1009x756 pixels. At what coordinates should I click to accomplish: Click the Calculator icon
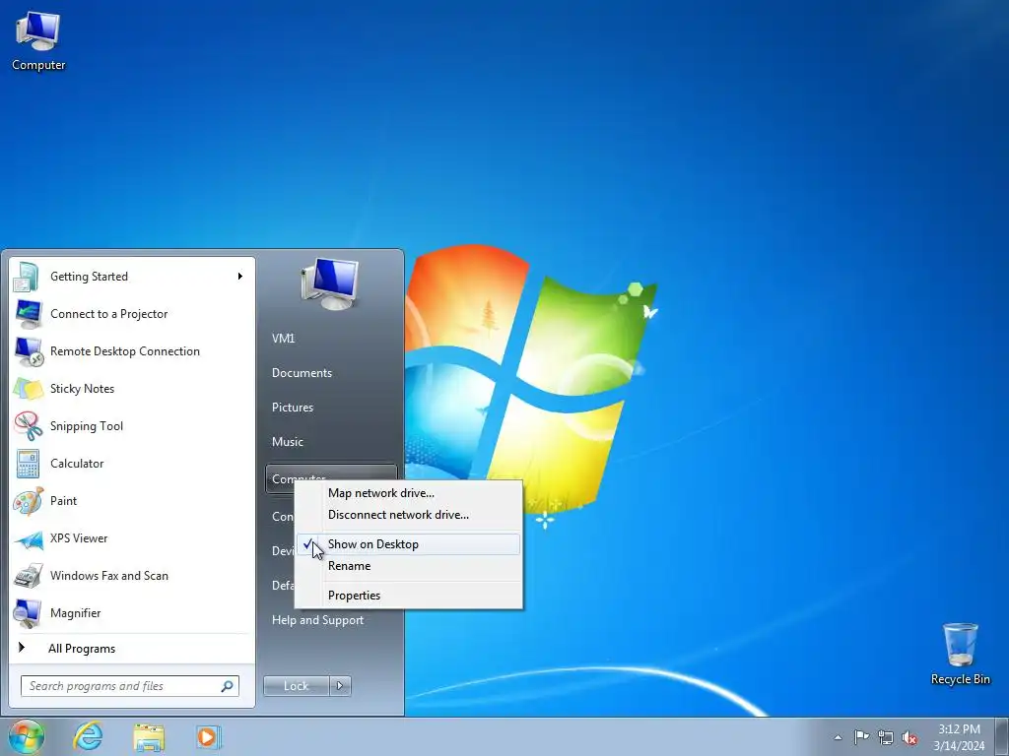point(28,464)
